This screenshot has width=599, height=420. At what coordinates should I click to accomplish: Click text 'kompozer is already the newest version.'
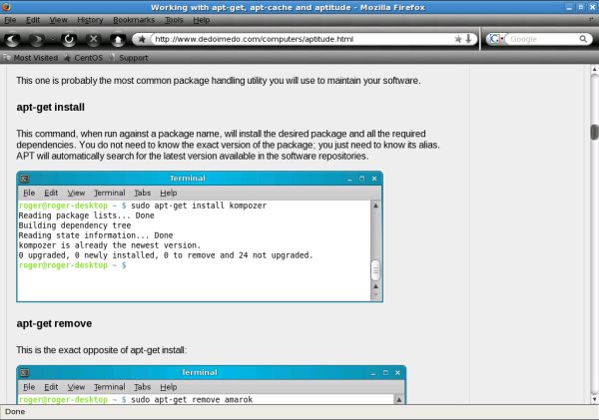click(109, 245)
